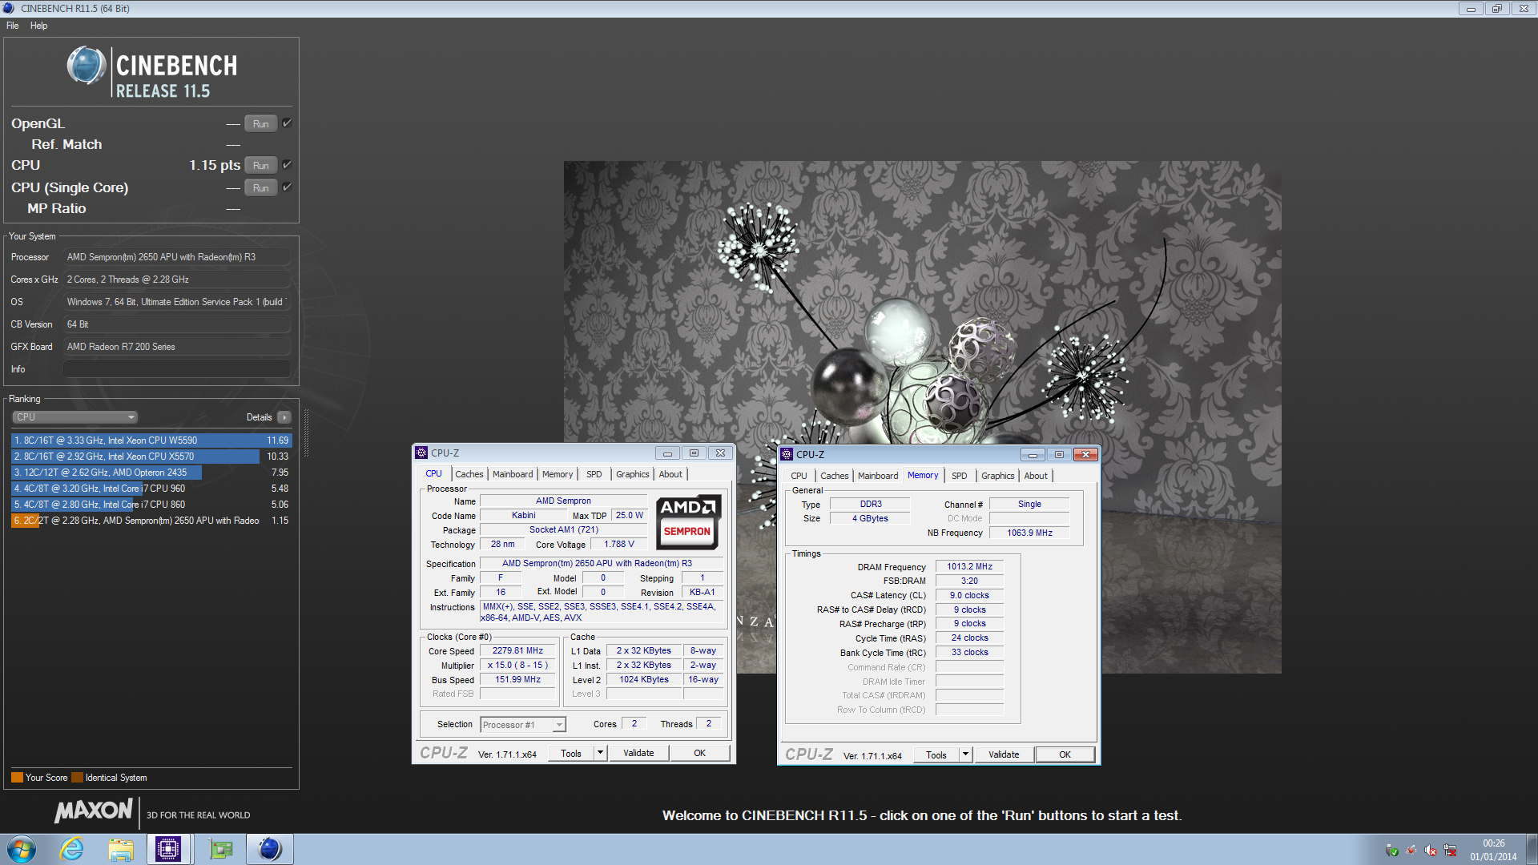The width and height of the screenshot is (1538, 865).
Task: Click OK in left CPU-Z window
Action: click(x=700, y=753)
